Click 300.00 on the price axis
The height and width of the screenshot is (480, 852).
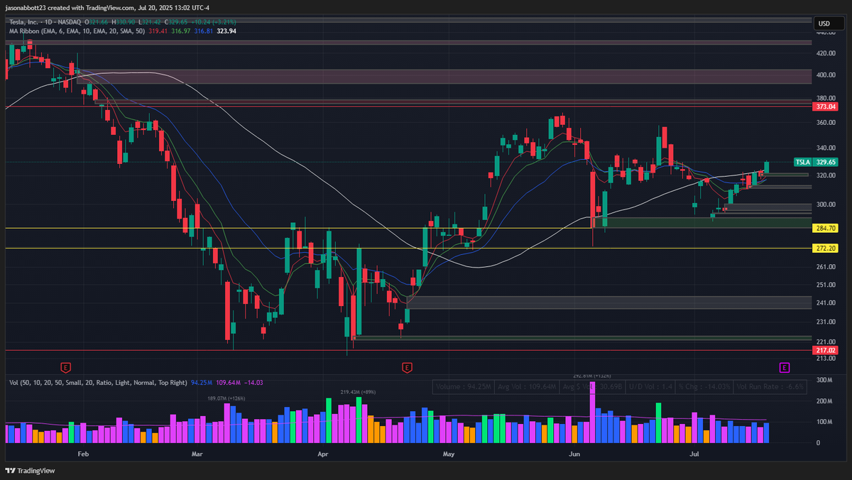tap(826, 205)
